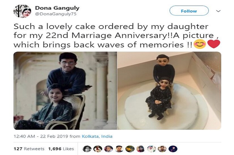Open the tweet timestamp 12:40 AM - 22 Feb 2019

[41, 136]
